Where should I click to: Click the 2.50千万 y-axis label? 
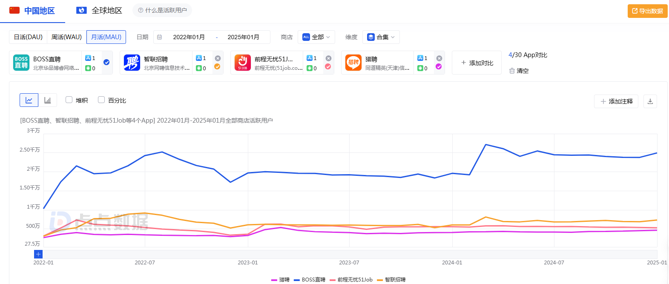pos(30,150)
